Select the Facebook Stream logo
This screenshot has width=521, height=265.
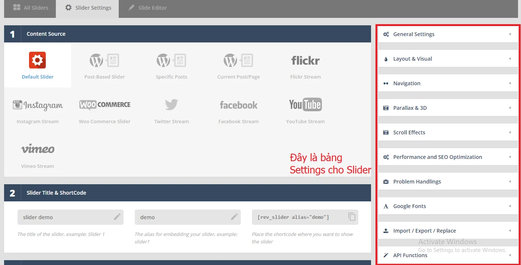click(x=239, y=105)
